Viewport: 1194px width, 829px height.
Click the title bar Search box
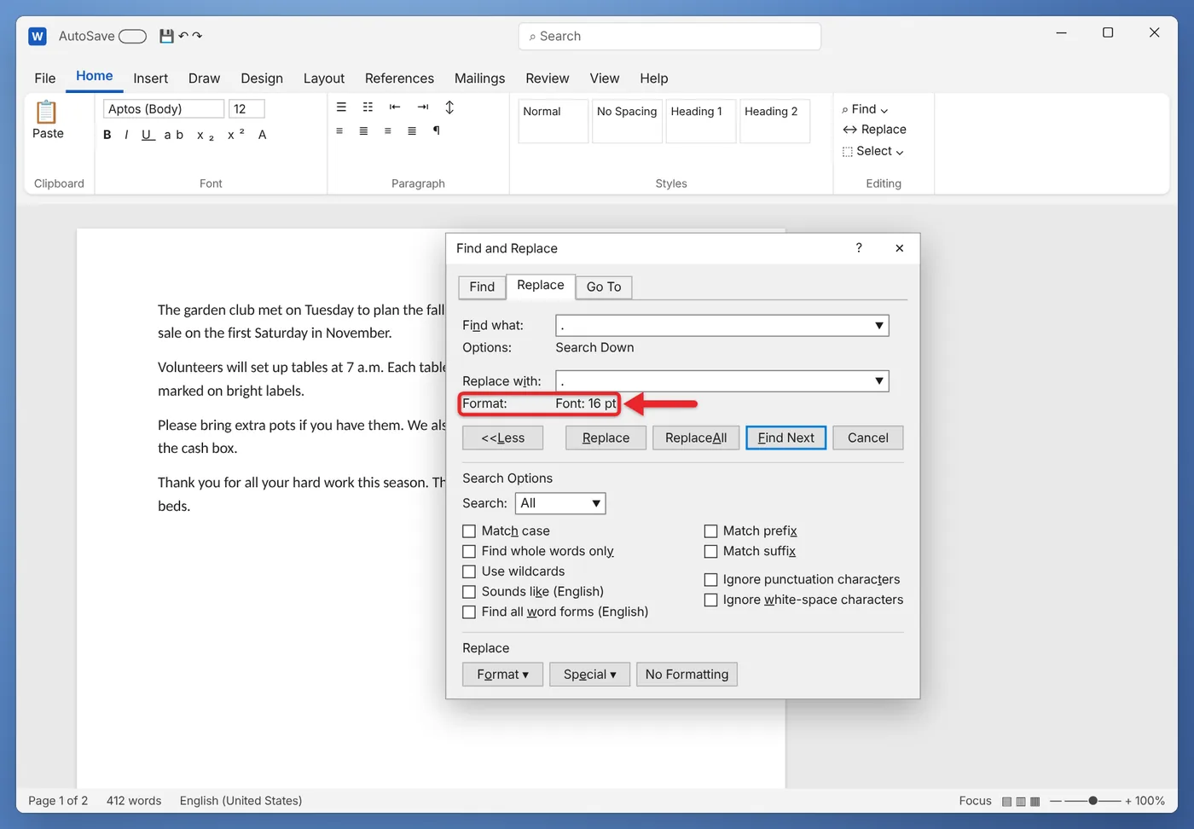pyautogui.click(x=669, y=37)
